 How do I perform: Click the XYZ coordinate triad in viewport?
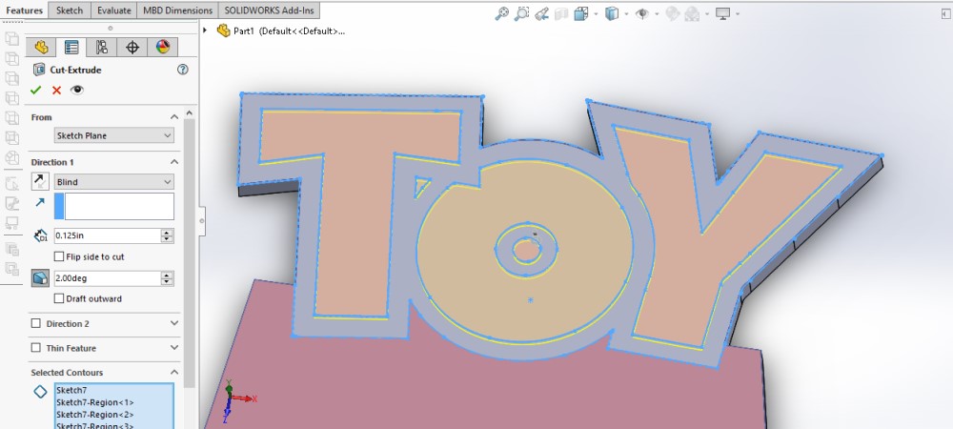[237, 399]
